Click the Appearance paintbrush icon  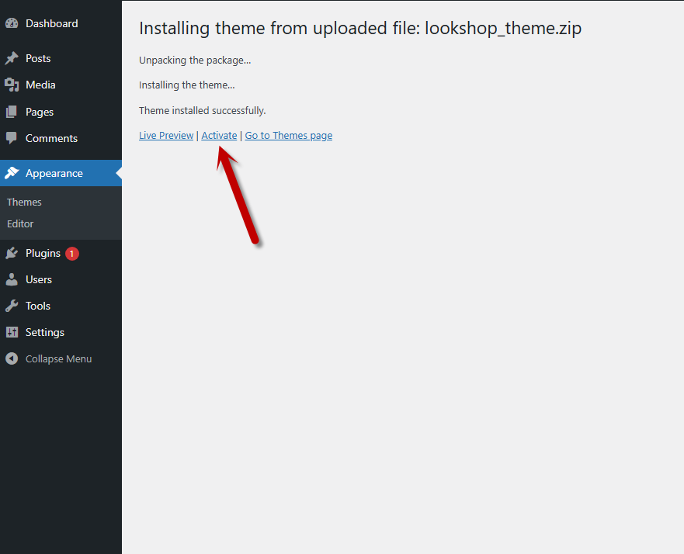[12, 173]
